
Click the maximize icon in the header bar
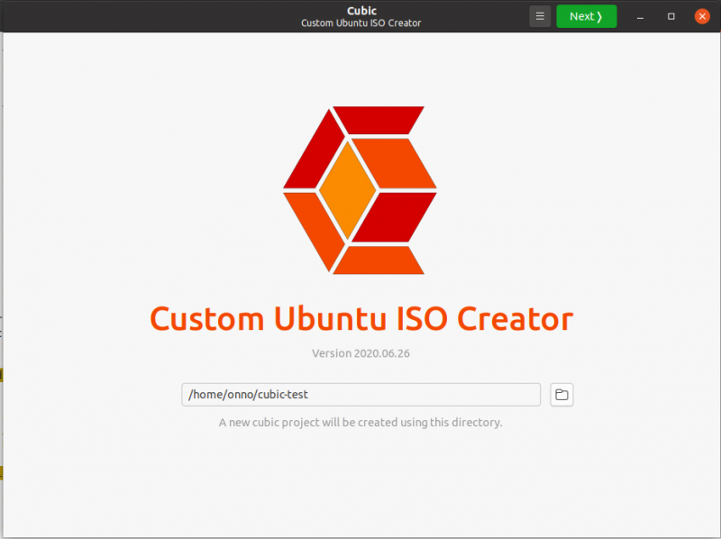(x=671, y=15)
